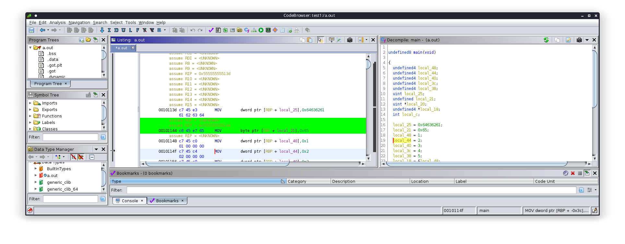Take a Listing snapshot with the camera icon
The image size is (625, 244).
click(x=350, y=40)
